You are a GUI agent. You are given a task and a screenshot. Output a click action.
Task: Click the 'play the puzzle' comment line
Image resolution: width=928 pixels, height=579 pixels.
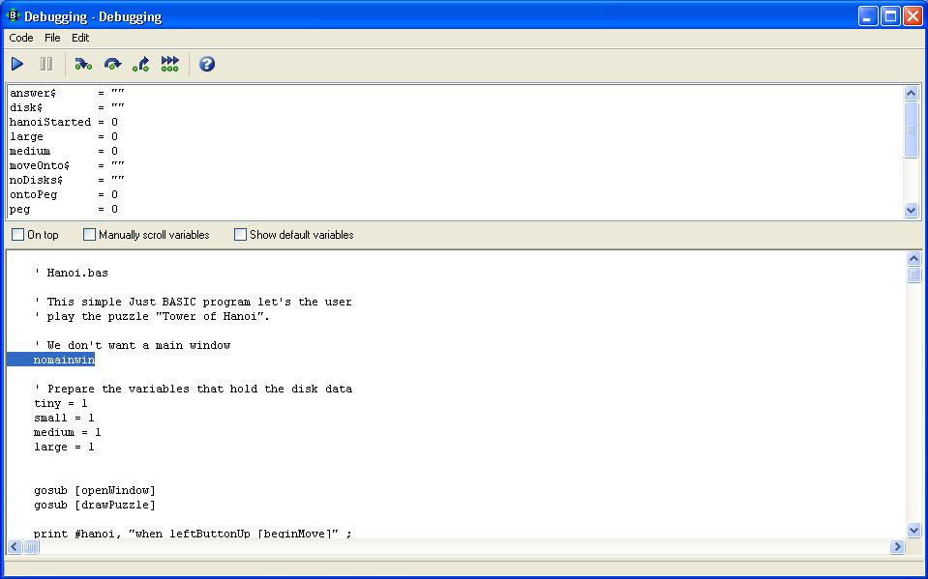coord(152,316)
